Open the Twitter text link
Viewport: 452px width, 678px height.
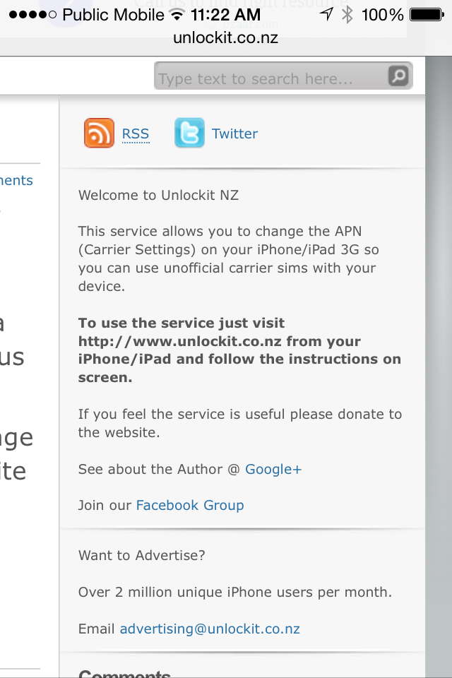[x=234, y=133]
